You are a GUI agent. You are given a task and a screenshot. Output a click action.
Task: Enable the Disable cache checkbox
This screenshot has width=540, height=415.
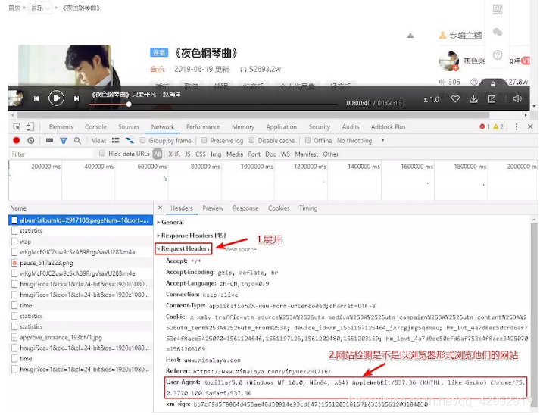click(x=251, y=140)
